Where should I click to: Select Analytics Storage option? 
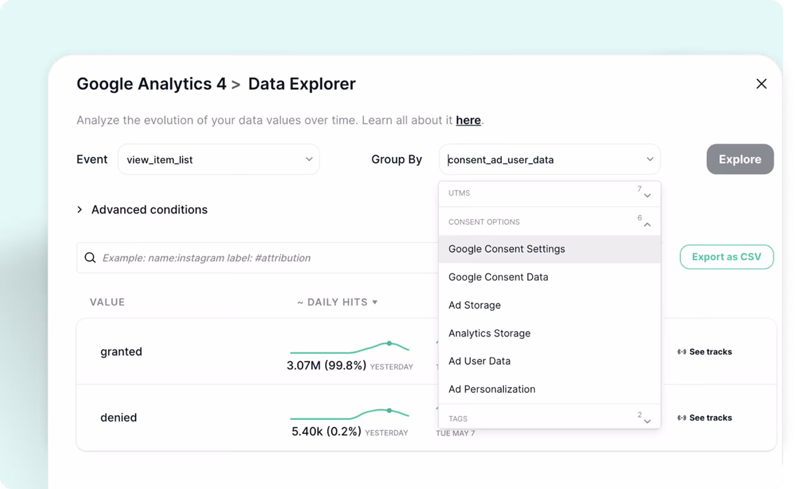pos(489,333)
